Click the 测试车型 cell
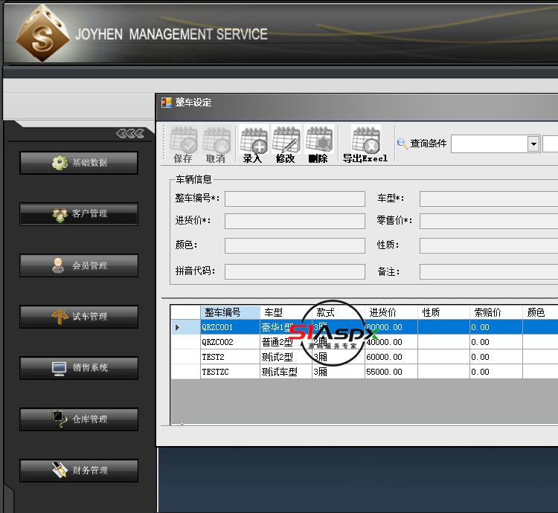558x513 pixels. [x=286, y=372]
